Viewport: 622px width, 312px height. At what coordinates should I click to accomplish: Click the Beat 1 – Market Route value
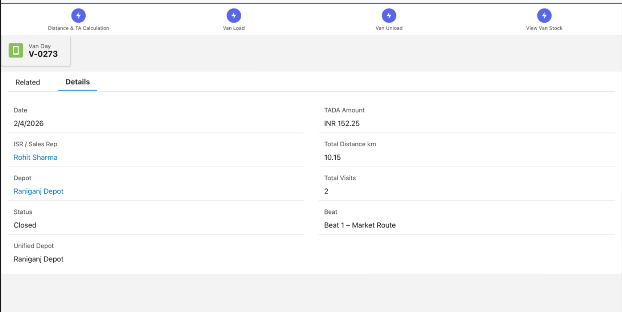pyautogui.click(x=360, y=225)
